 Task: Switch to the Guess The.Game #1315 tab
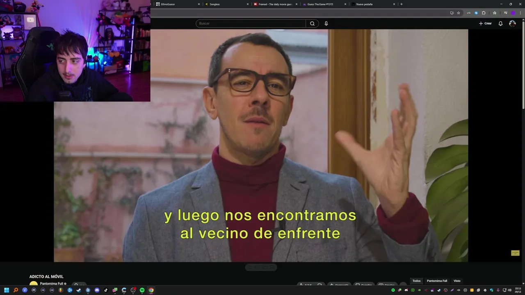pyautogui.click(x=324, y=4)
